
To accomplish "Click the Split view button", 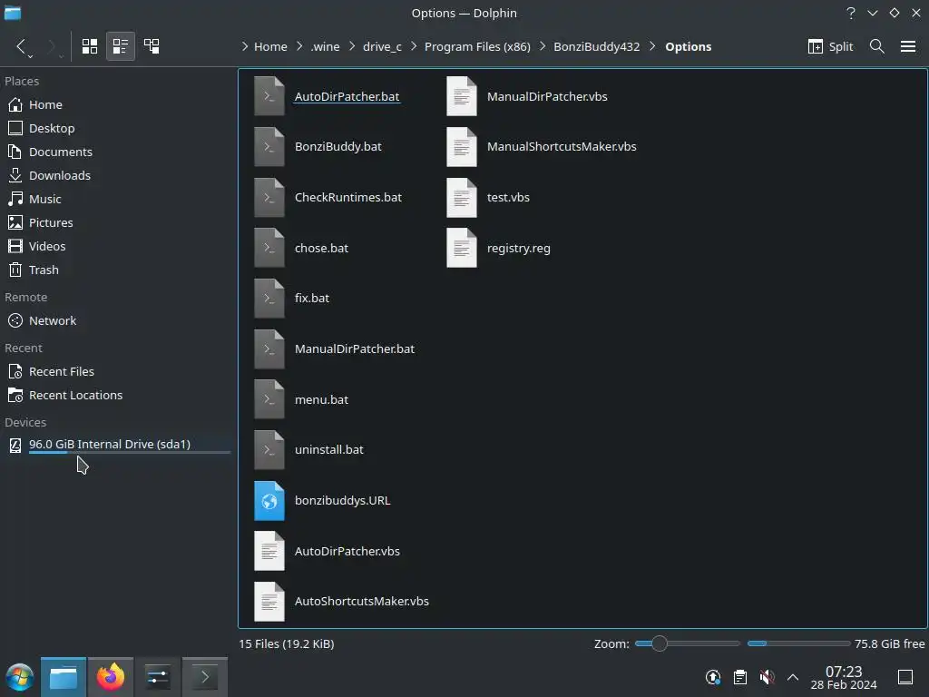I will click(830, 46).
